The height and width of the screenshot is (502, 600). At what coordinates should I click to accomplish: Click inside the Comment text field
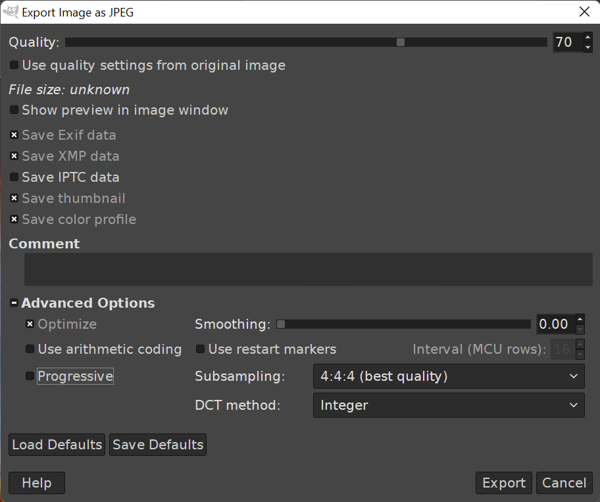[308, 269]
